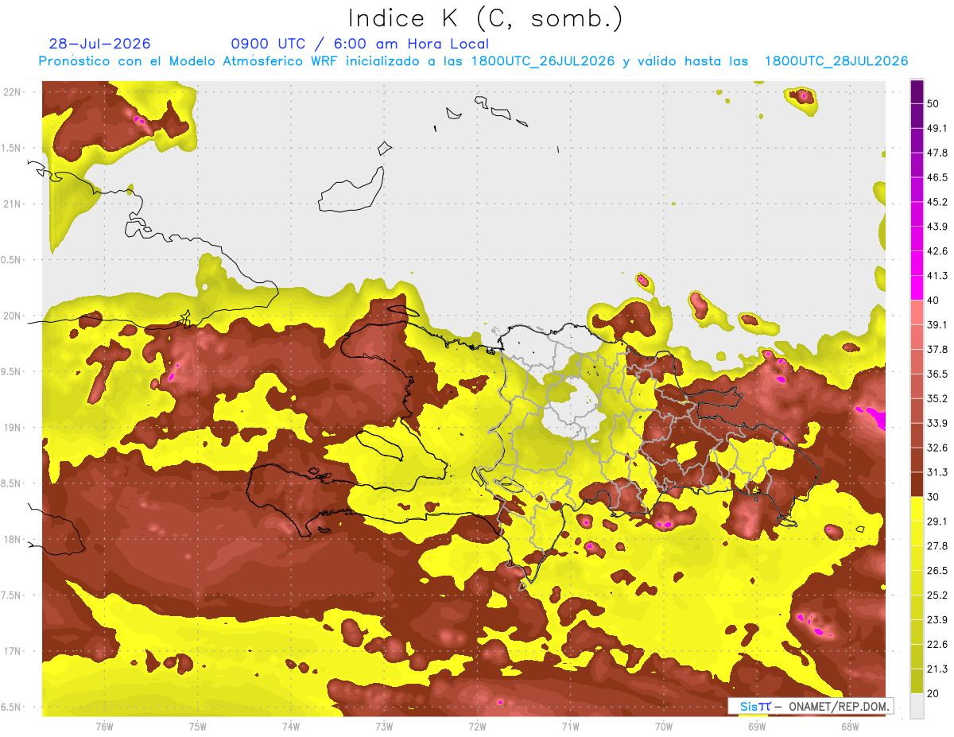Click the legend value "42.6"

coord(938,251)
